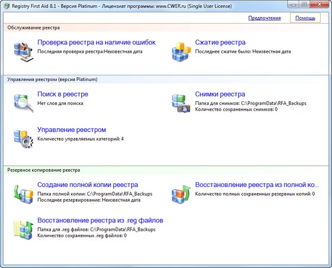
Task: Click the full registry backup creation icon
Action: 24,194
